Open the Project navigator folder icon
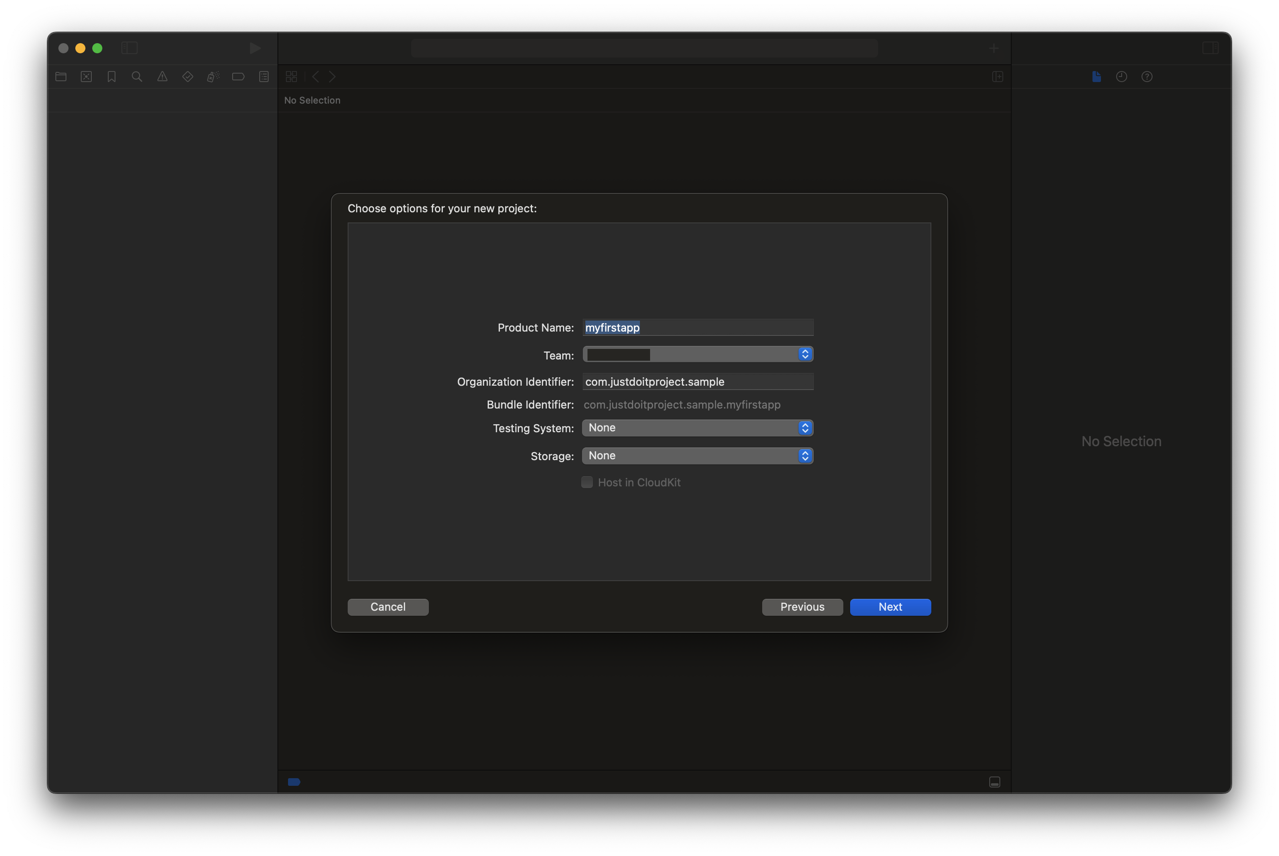Screen dimensions: 1279x856 point(61,77)
